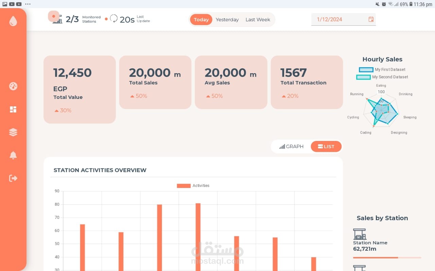Log out using the exit arrow icon
Screen dimensions: 435x271
tap(13, 178)
